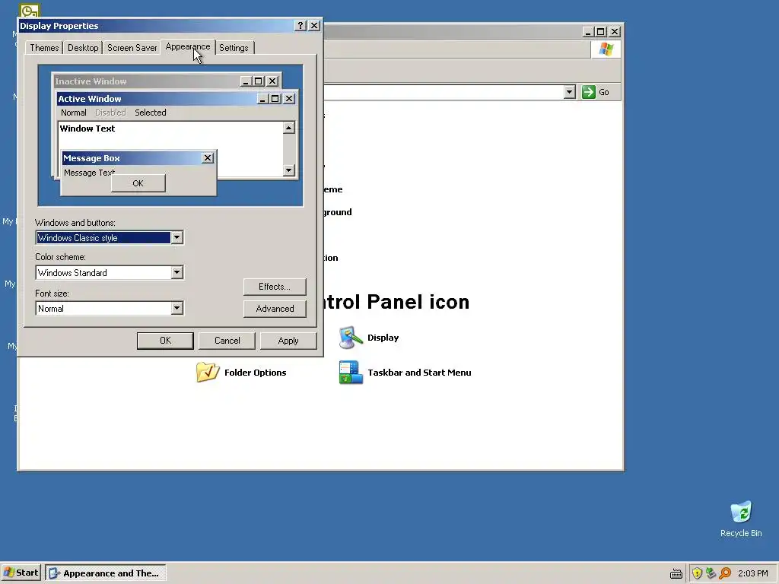Click the Appearance and Themes taskbar button
The height and width of the screenshot is (584, 779).
point(105,573)
